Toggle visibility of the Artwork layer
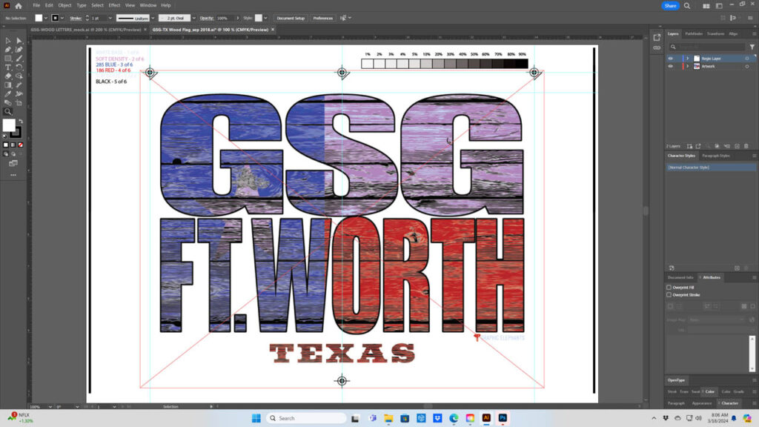Screen dimensions: 759x427 (x=671, y=66)
